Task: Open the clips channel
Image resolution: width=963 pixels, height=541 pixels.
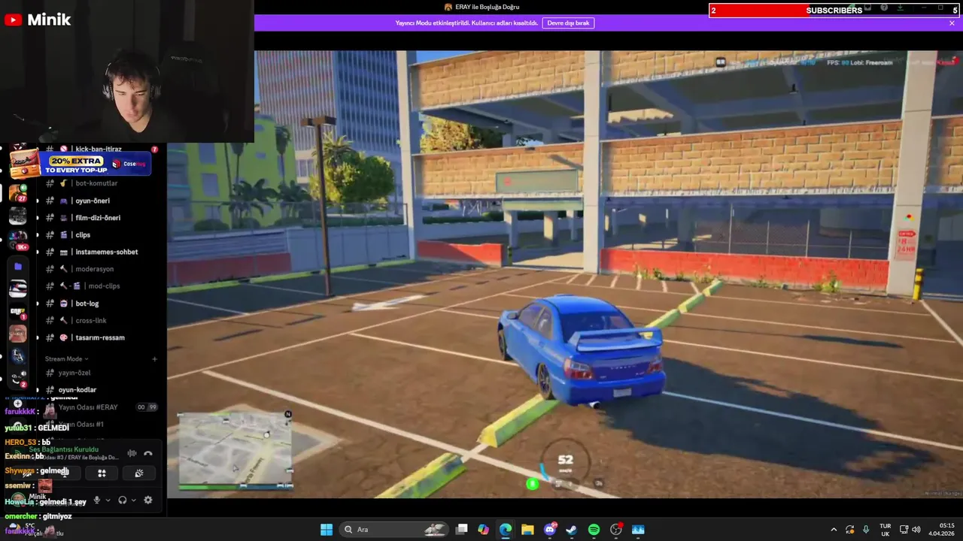Action: (83, 235)
